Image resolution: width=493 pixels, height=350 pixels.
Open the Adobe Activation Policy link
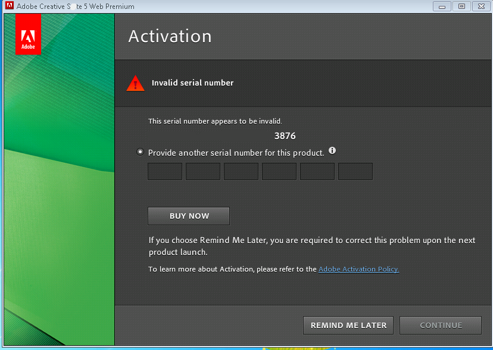359,269
